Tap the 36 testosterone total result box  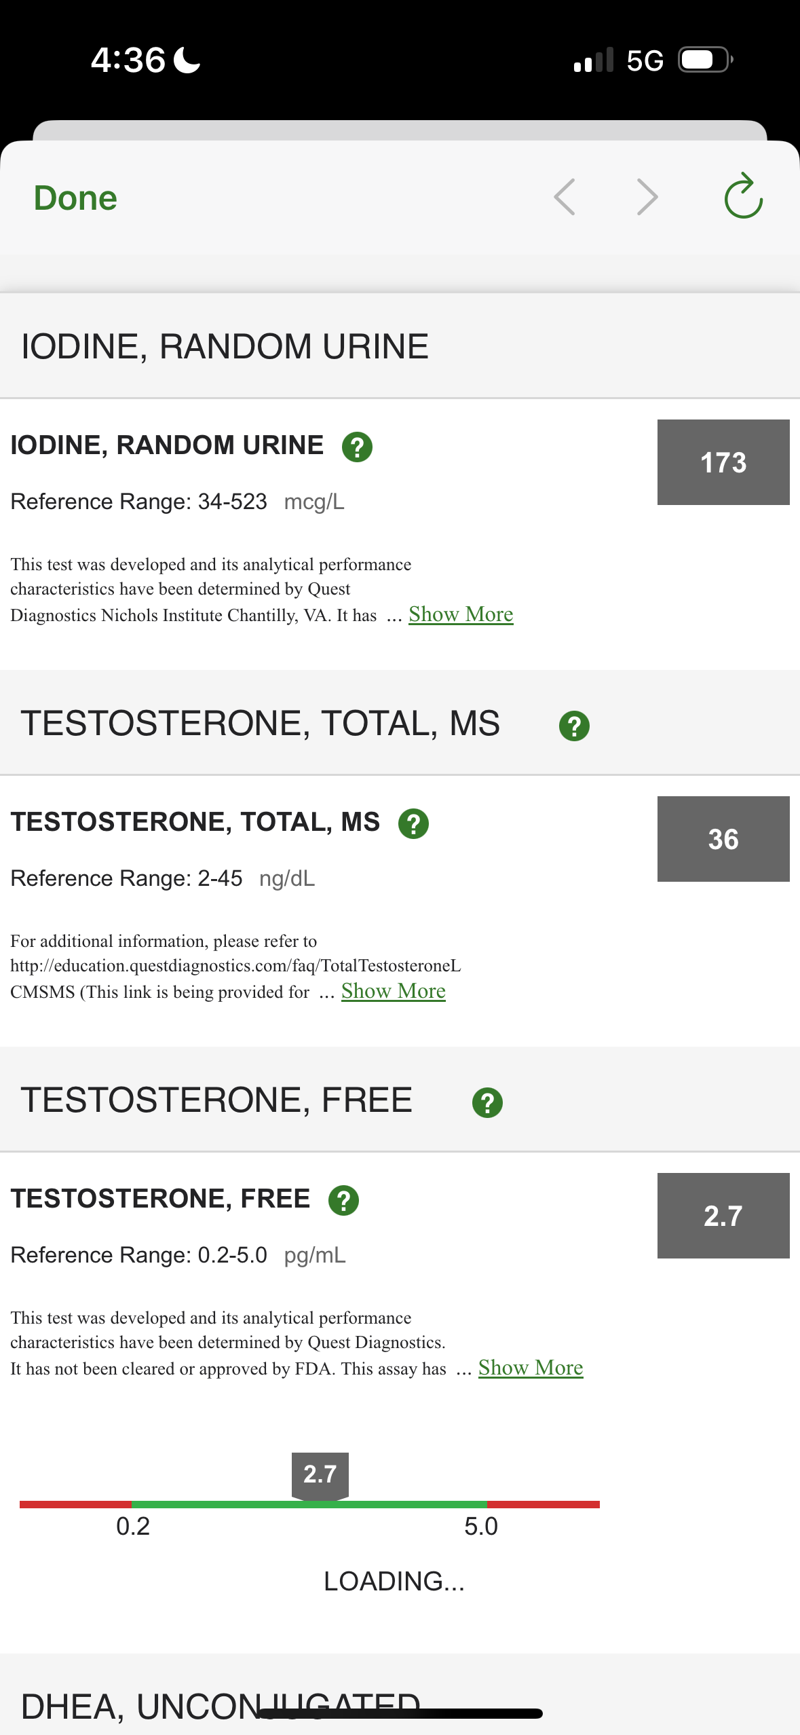[x=723, y=839]
